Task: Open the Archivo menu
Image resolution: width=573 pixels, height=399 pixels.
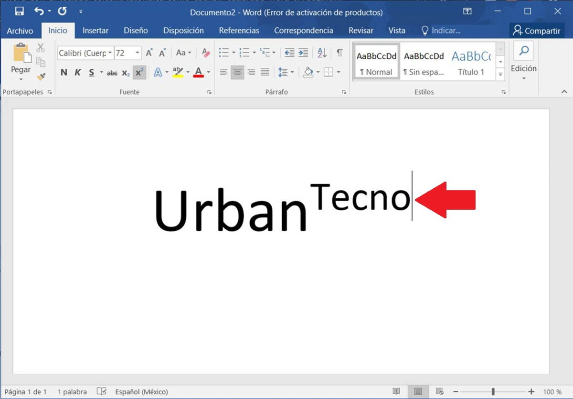Action: (x=20, y=30)
